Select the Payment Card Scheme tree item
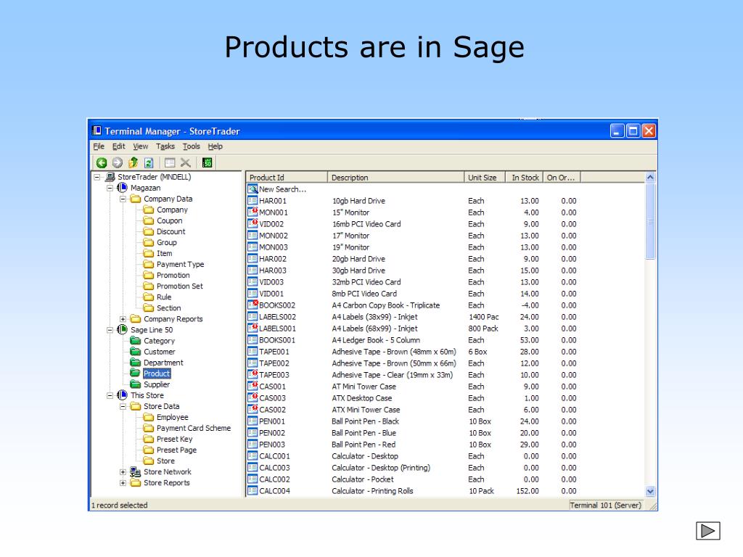 click(194, 428)
